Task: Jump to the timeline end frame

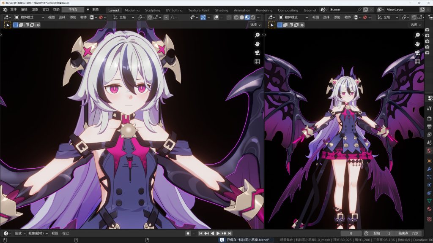Action: click(230, 233)
